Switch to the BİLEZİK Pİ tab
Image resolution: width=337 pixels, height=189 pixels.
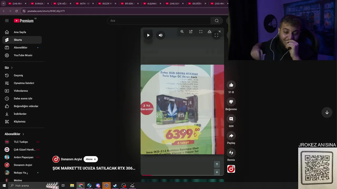107,4
